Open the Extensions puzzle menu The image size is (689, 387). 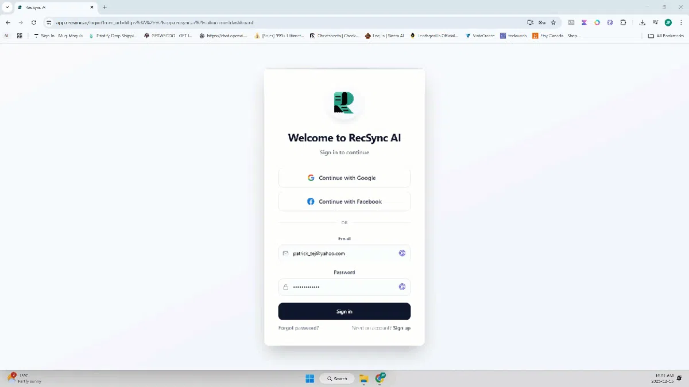(x=623, y=22)
